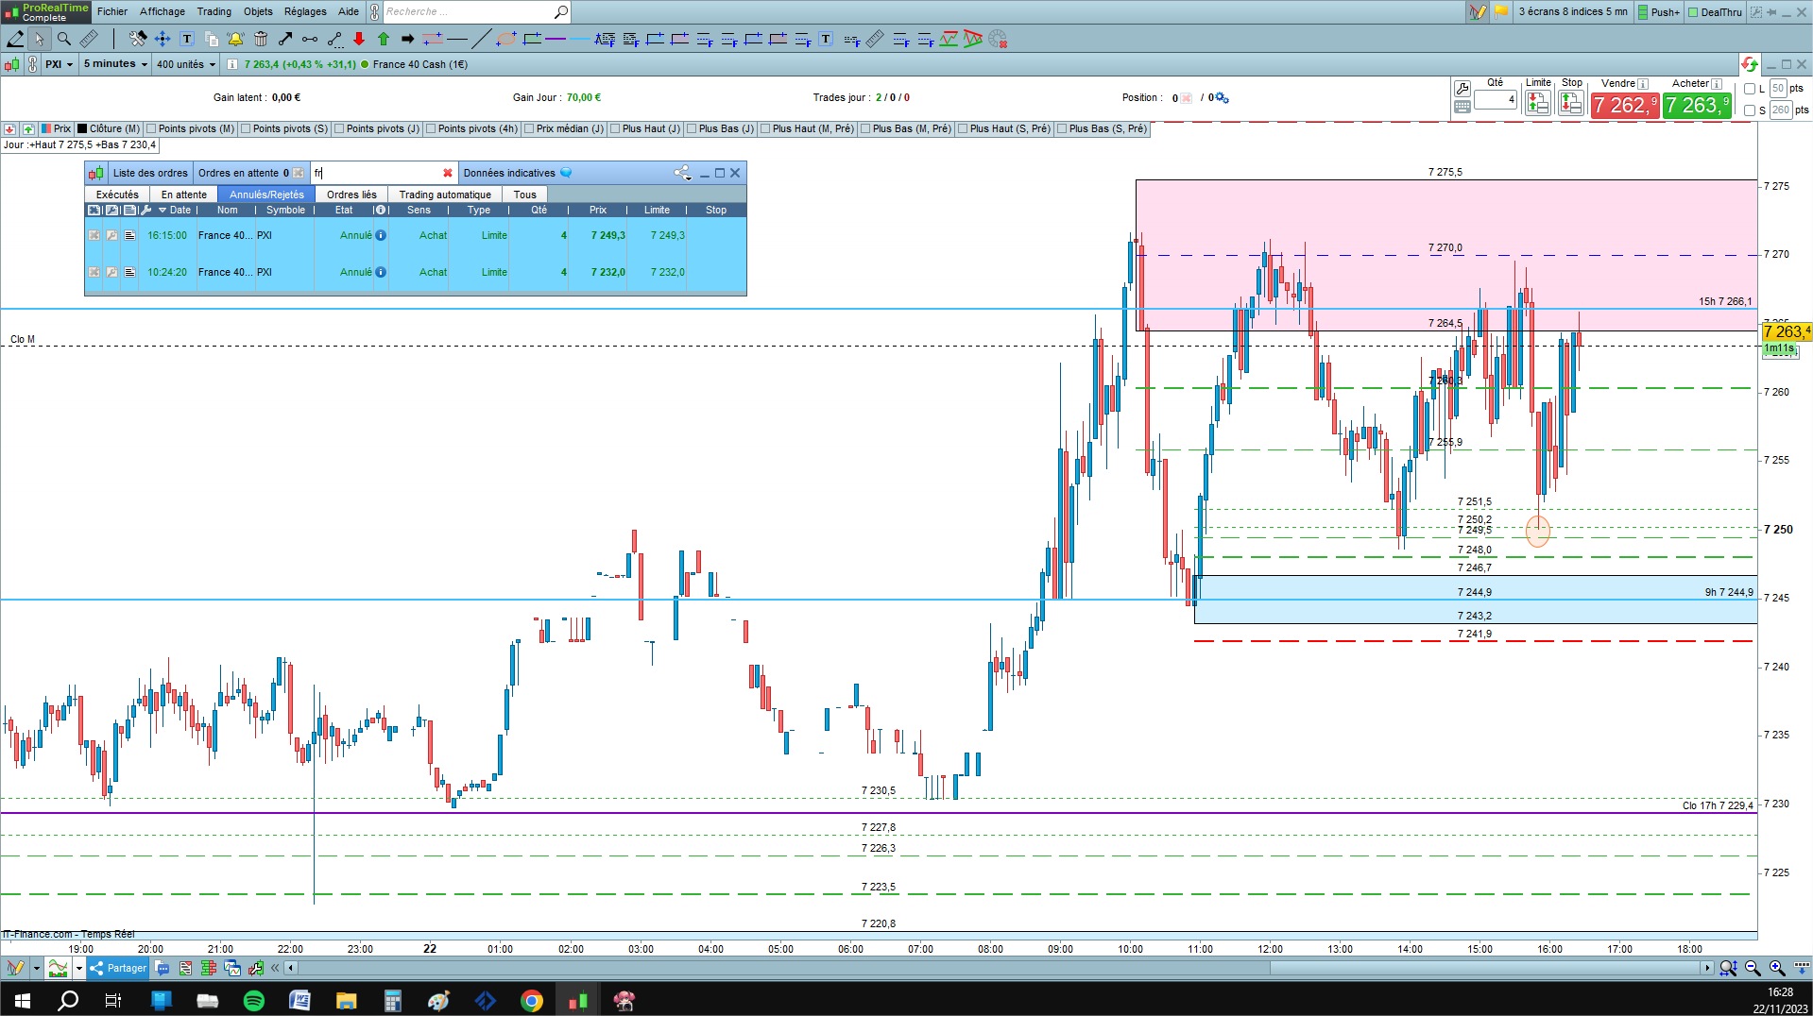Click the share icon in order list panel

[682, 173]
